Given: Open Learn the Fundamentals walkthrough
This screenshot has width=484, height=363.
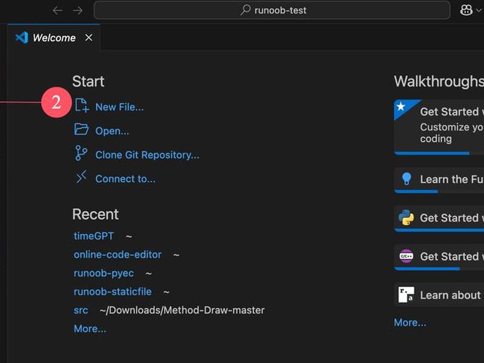Looking at the screenshot, I should [x=439, y=180].
